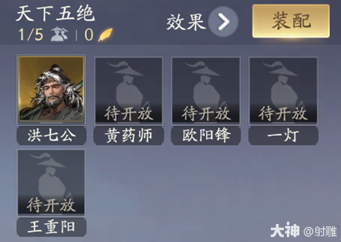
Task: Click the 欧阳锋 name label
Action: click(206, 136)
